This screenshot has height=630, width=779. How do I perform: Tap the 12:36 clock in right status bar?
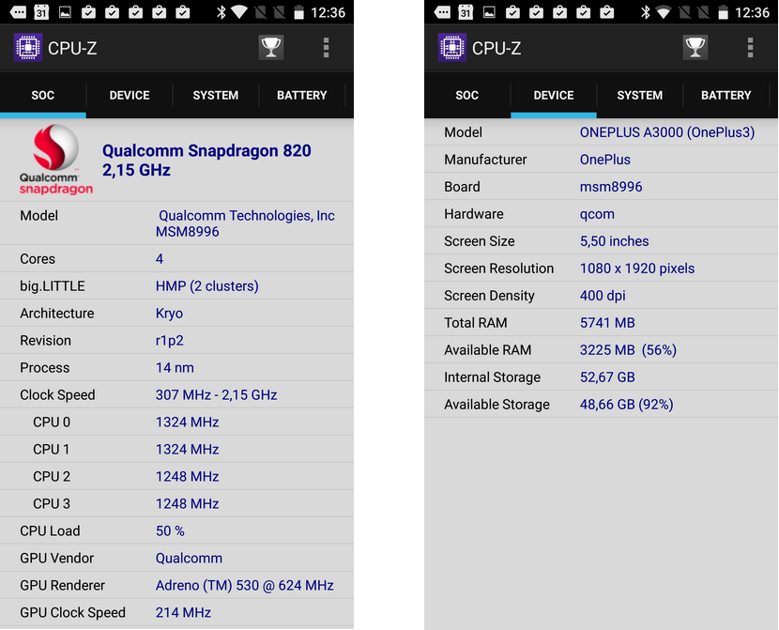752,12
